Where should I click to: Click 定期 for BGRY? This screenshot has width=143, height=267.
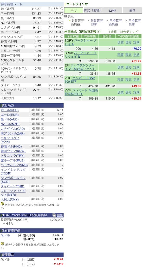pos(136,43)
